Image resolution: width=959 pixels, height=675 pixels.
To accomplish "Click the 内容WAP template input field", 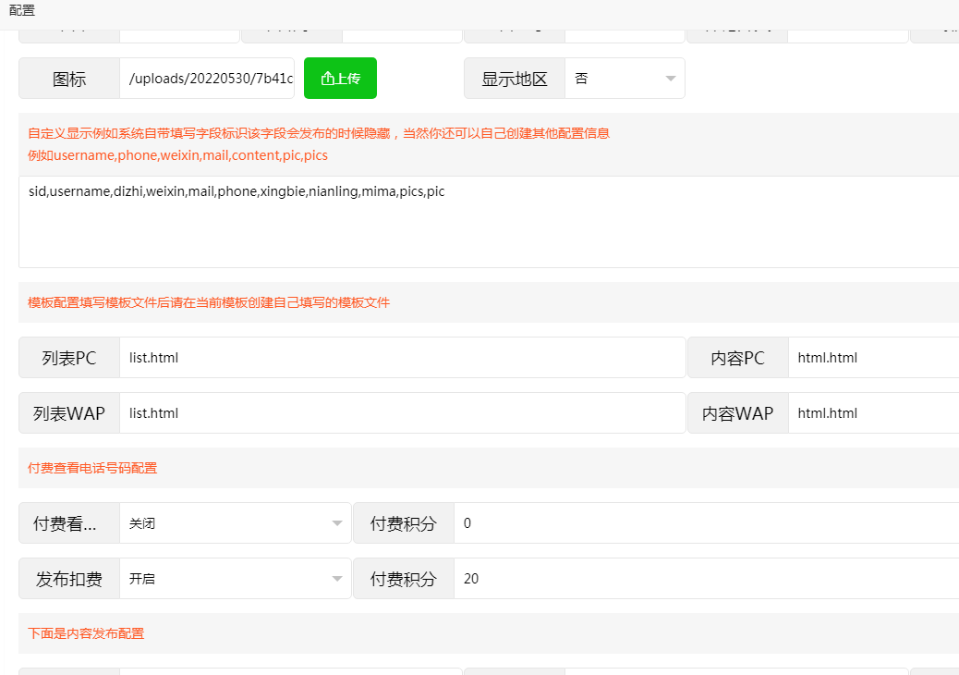I will [x=872, y=413].
